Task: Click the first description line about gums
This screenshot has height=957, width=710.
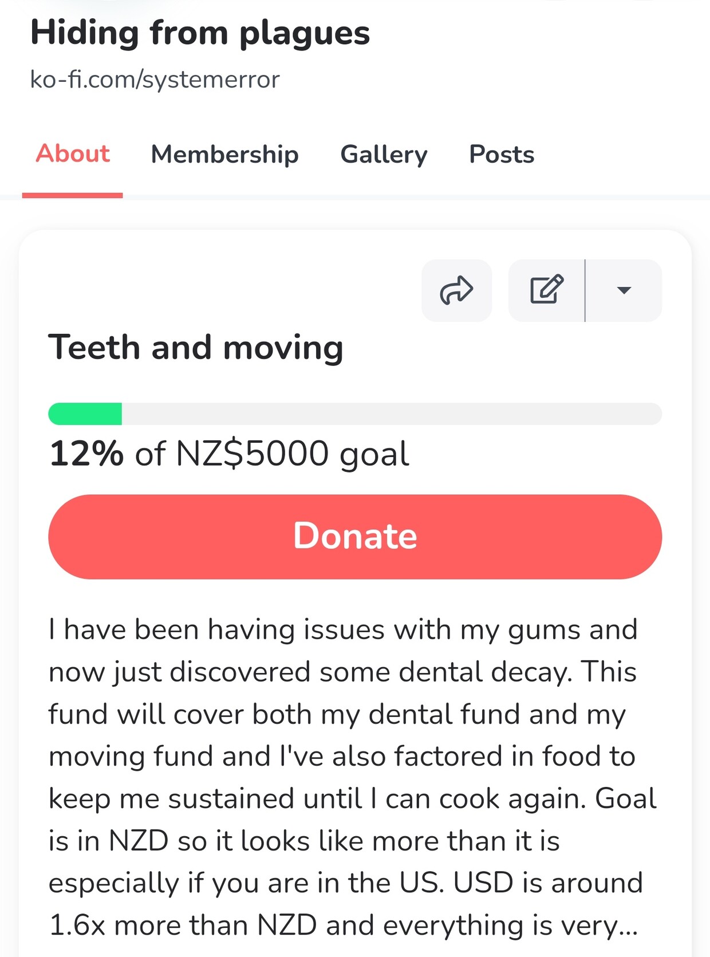Action: coord(343,629)
